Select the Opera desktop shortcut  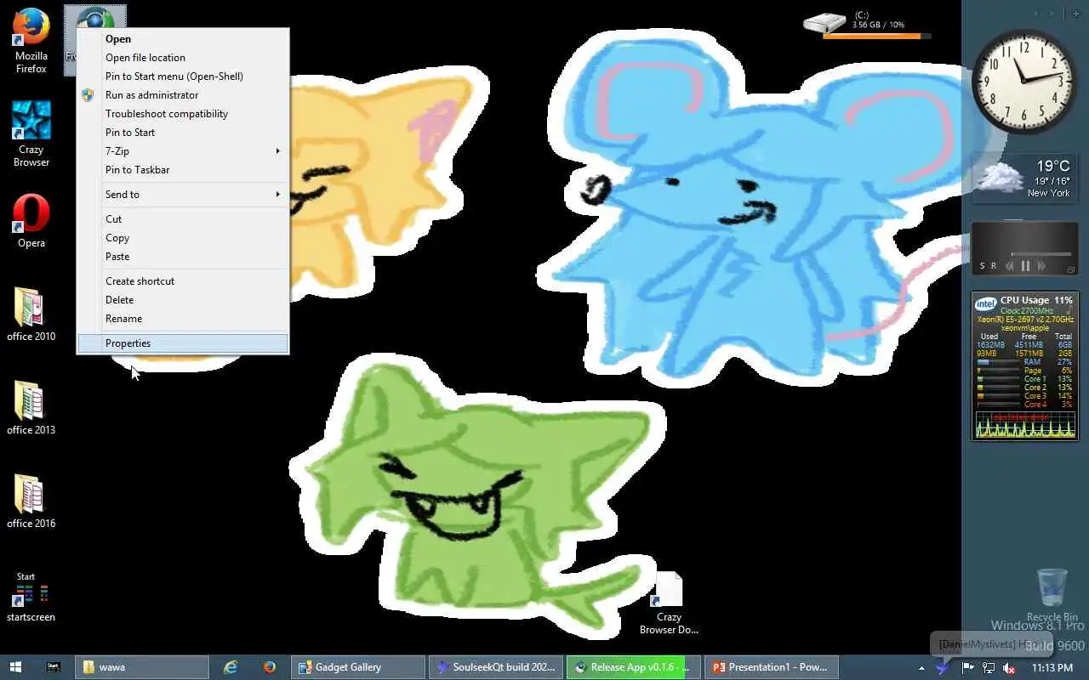click(31, 221)
